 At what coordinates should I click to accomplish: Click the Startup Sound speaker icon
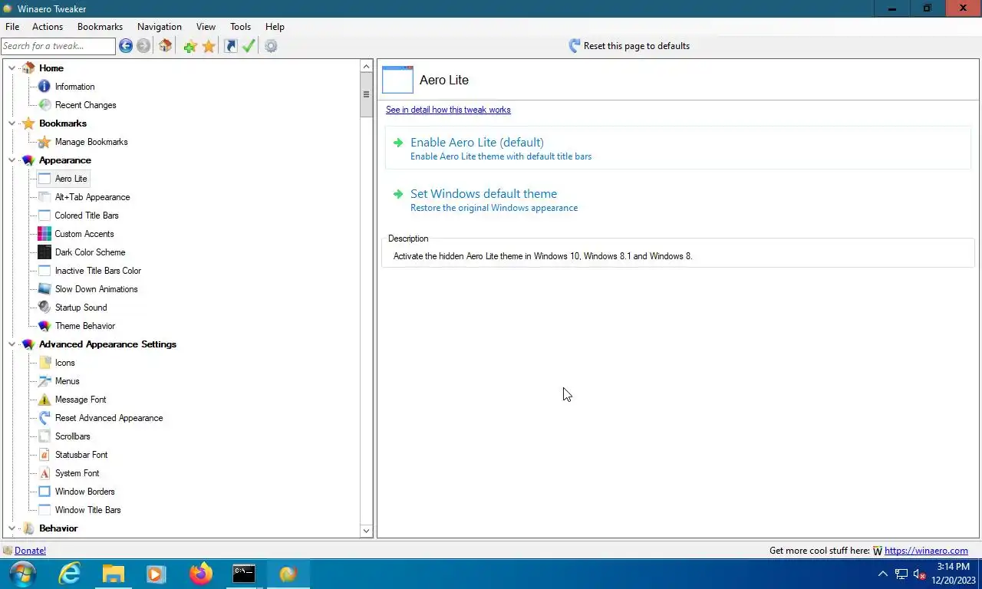pyautogui.click(x=44, y=308)
